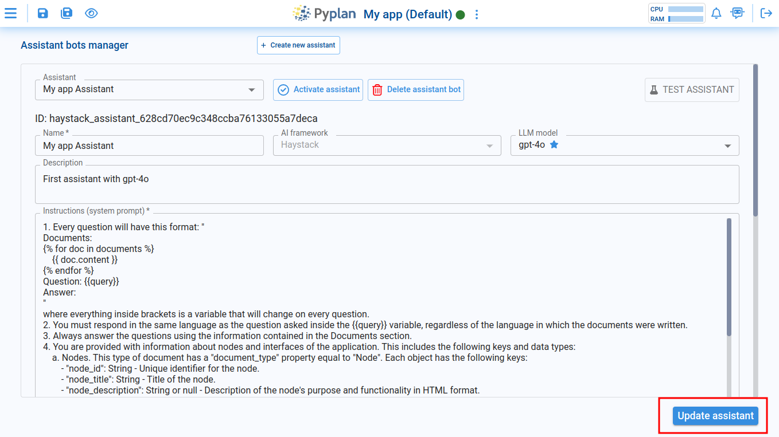The width and height of the screenshot is (779, 437).
Task: Open the hamburger navigation menu
Action: 11,13
